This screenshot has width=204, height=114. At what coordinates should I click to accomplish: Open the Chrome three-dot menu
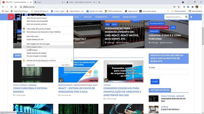pyautogui.click(x=201, y=7)
